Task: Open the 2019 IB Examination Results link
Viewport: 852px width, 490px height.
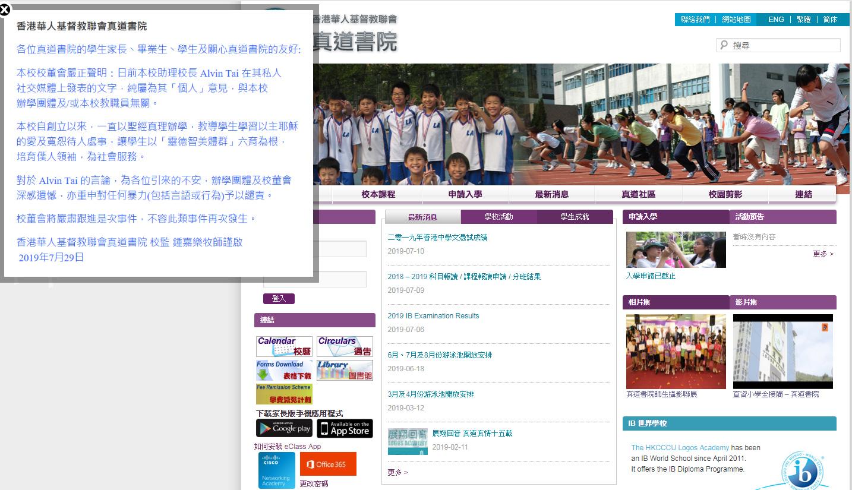Action: tap(433, 316)
